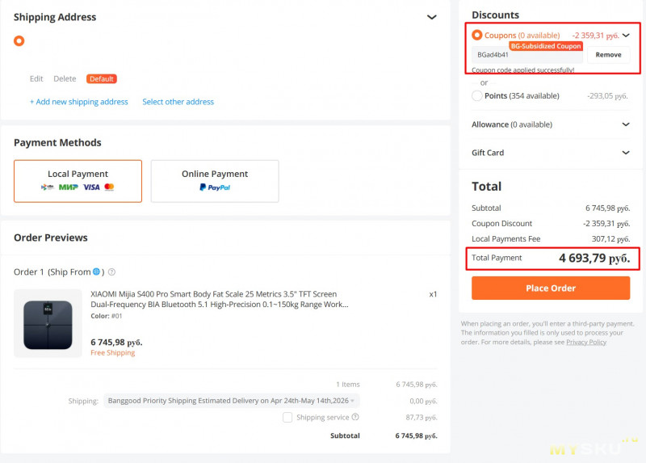Click the globe icon next to Ship From

tap(97, 272)
